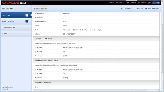Click the Description field label
The height and width of the screenshot is (92, 164).
click(39, 17)
